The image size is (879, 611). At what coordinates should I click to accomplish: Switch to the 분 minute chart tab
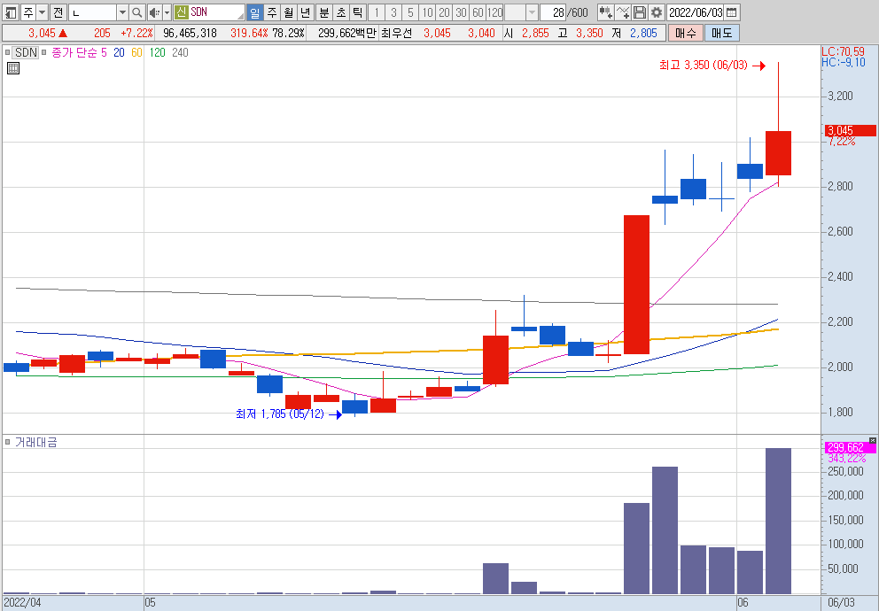click(x=324, y=12)
